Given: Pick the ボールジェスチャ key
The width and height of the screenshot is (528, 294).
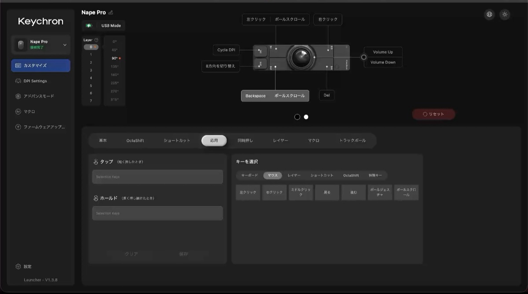Looking at the screenshot, I should coord(380,192).
